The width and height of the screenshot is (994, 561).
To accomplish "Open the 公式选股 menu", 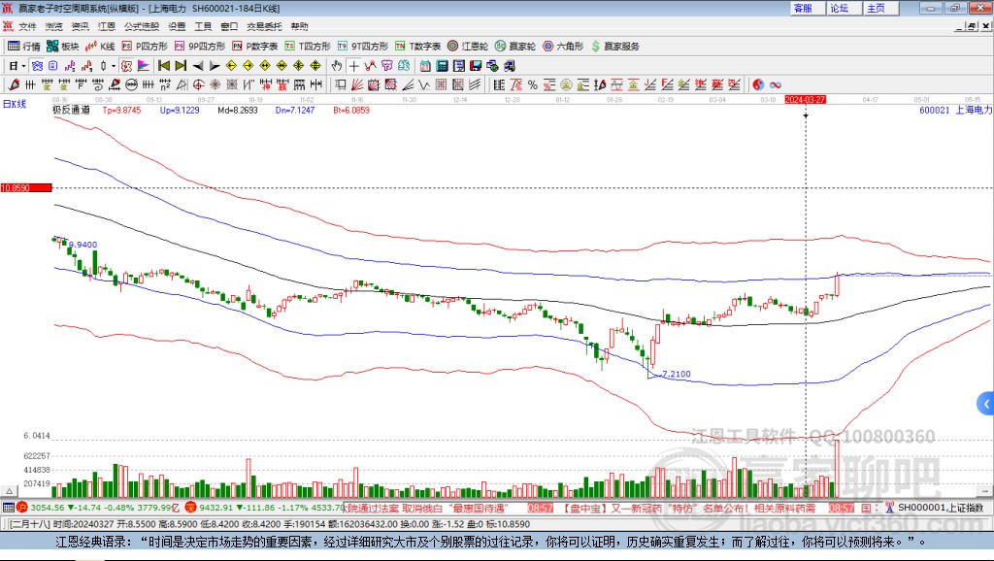I will [x=141, y=26].
